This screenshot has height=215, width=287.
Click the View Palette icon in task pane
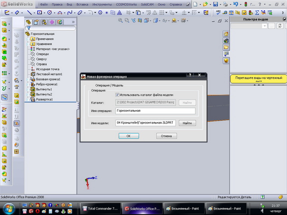pyautogui.click(x=226, y=54)
